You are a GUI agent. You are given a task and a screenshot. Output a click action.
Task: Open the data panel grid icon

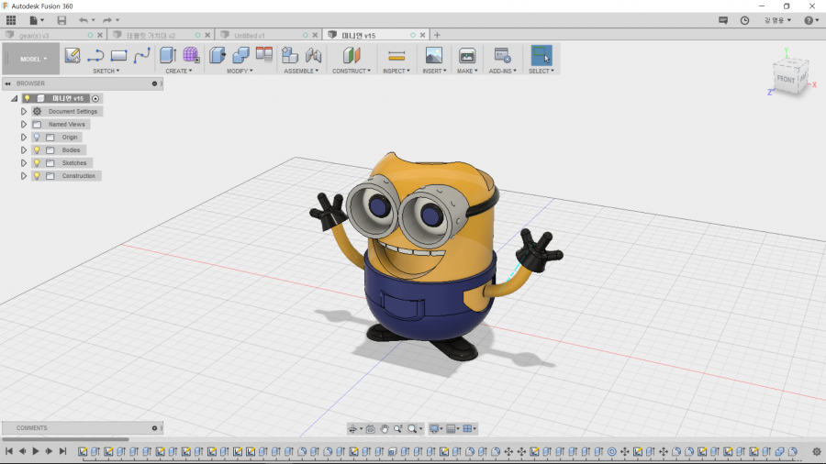(x=11, y=20)
